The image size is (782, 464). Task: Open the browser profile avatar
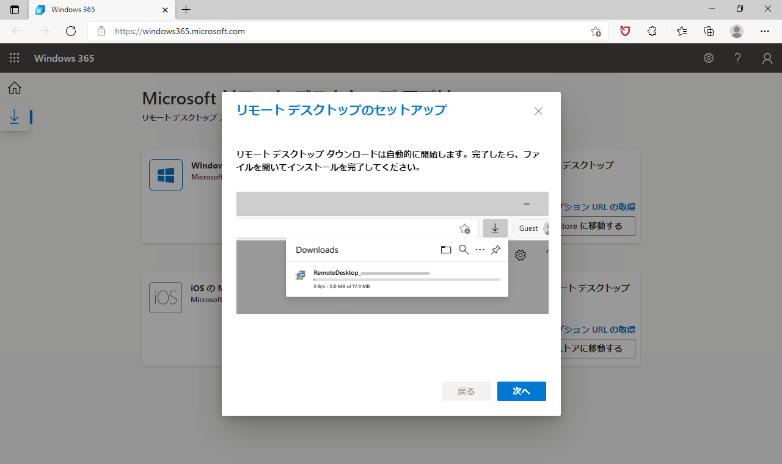point(737,31)
